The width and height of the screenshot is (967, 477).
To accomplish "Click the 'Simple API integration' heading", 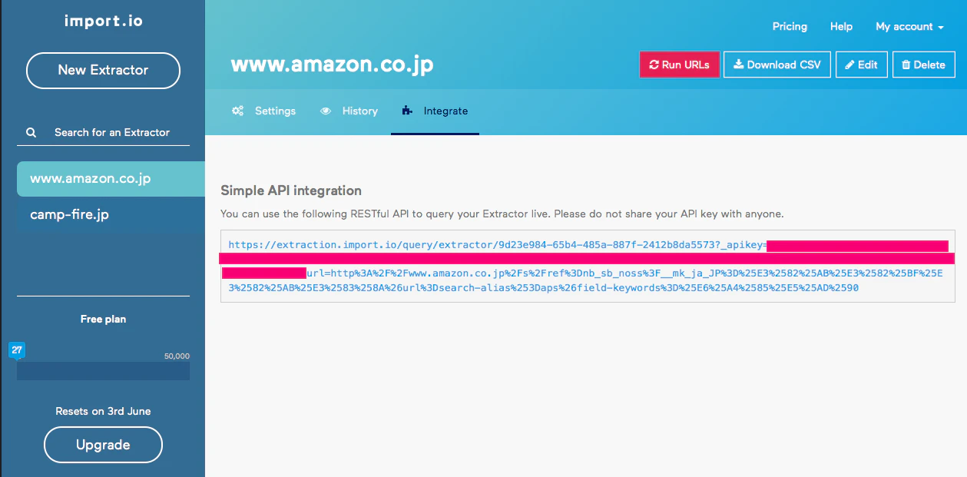I will click(291, 190).
